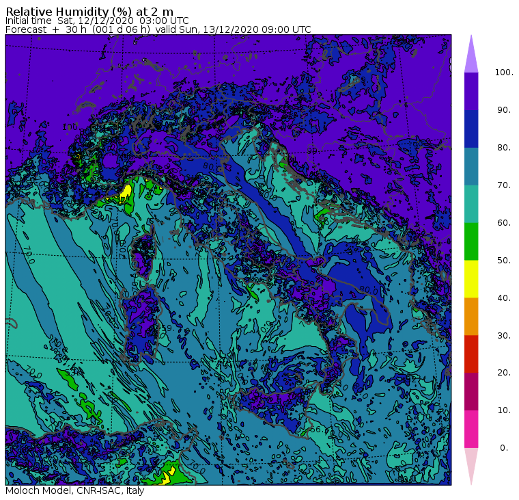519x500 pixels.
Task: Click the '50.' legend label
Action: click(x=504, y=261)
